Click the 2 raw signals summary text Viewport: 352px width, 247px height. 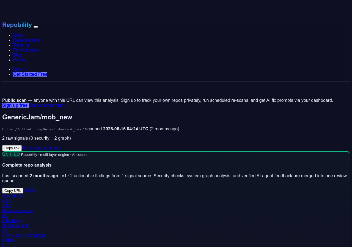pyautogui.click(x=37, y=138)
